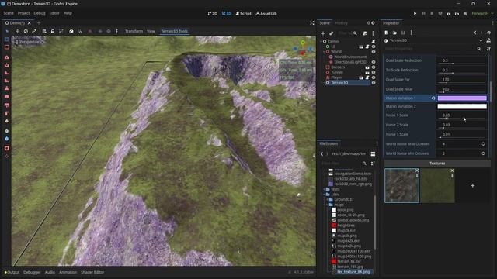Select the height.res file in FileSystem
This screenshot has width=497, height=279.
[346, 226]
